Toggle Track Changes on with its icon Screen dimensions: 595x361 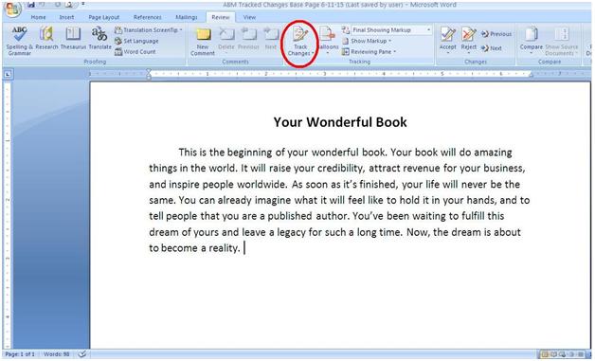[300, 35]
